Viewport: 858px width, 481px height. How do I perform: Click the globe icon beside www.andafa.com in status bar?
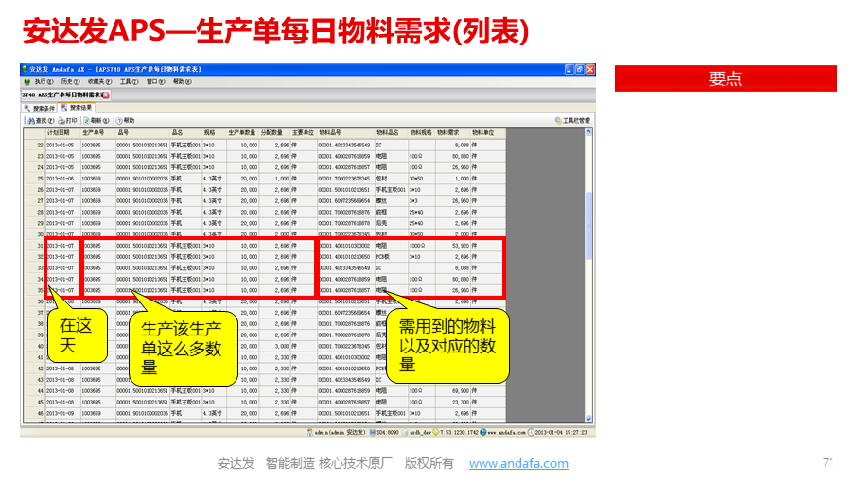[x=483, y=433]
